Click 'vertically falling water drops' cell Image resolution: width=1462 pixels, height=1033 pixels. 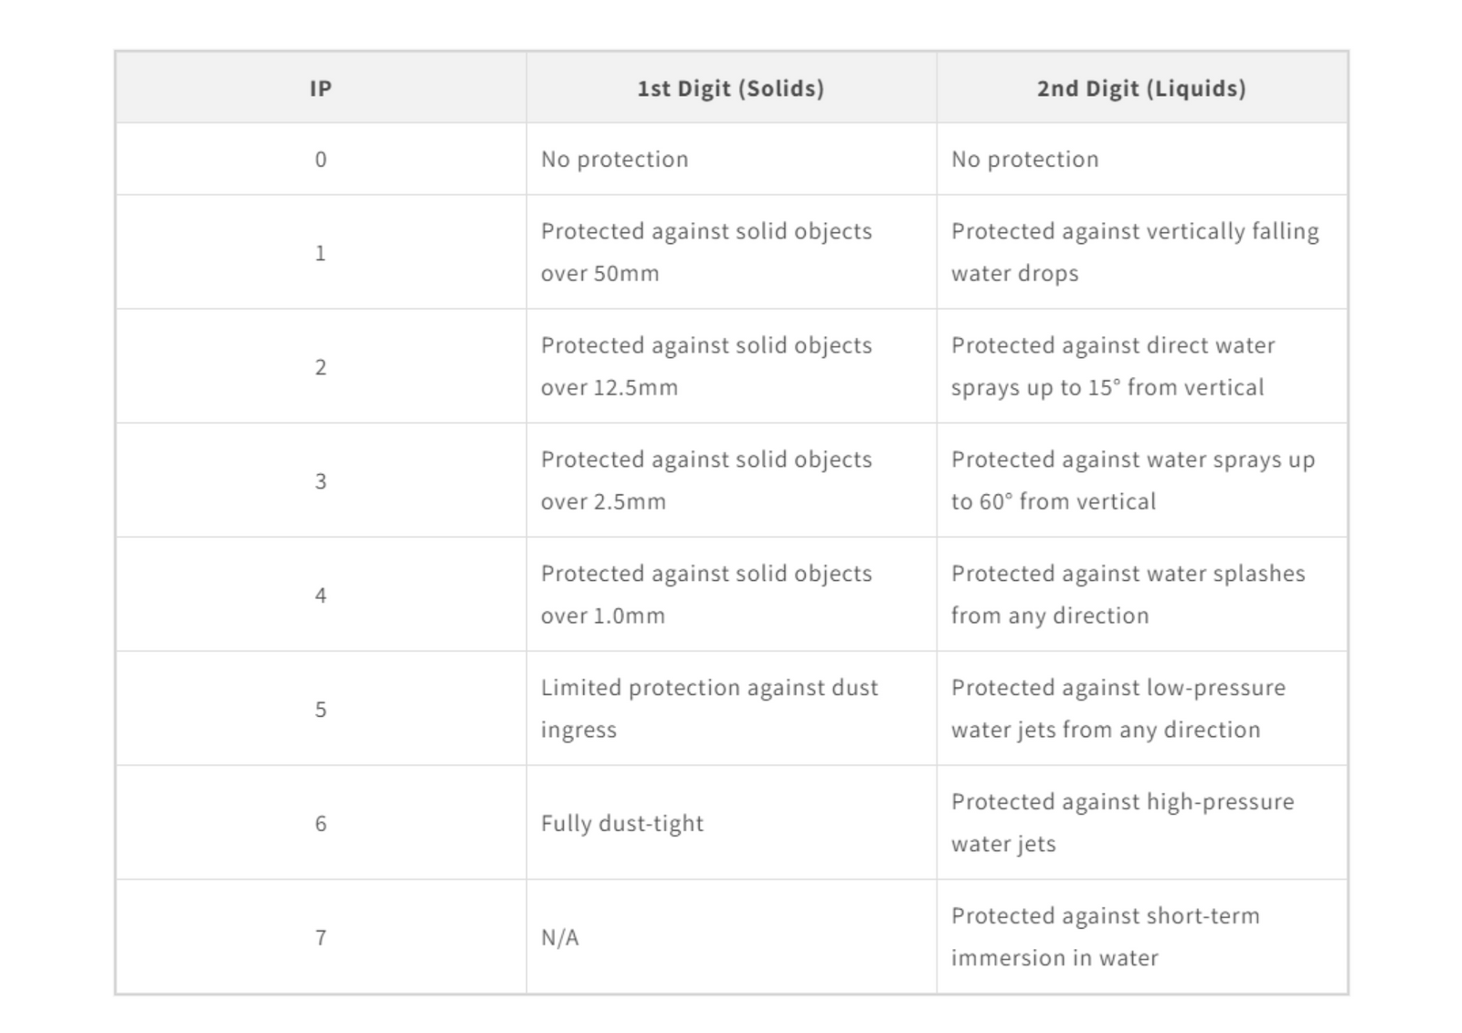coord(1134,252)
